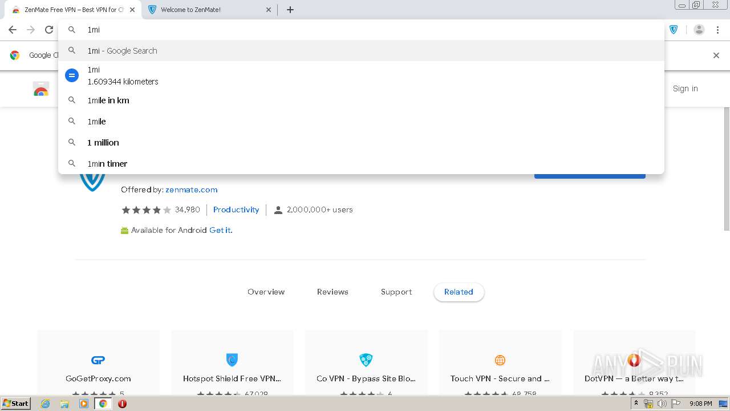Open the zenmate.com publisher link
This screenshot has width=730, height=411.
pos(191,190)
